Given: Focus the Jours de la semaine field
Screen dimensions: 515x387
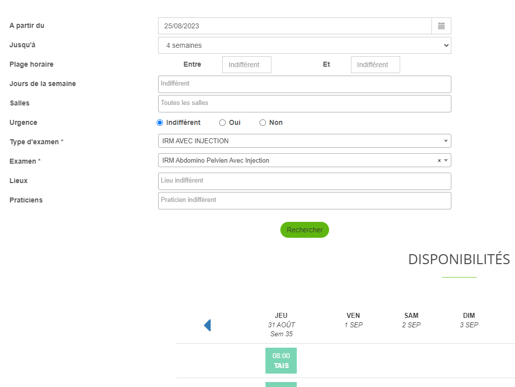Looking at the screenshot, I should tap(304, 84).
